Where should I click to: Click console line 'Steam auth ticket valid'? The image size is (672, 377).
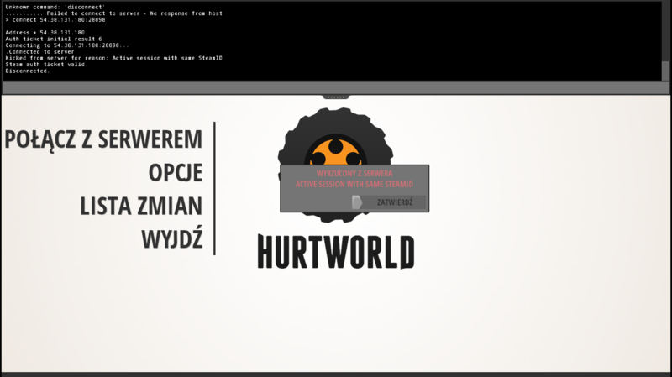coord(45,65)
